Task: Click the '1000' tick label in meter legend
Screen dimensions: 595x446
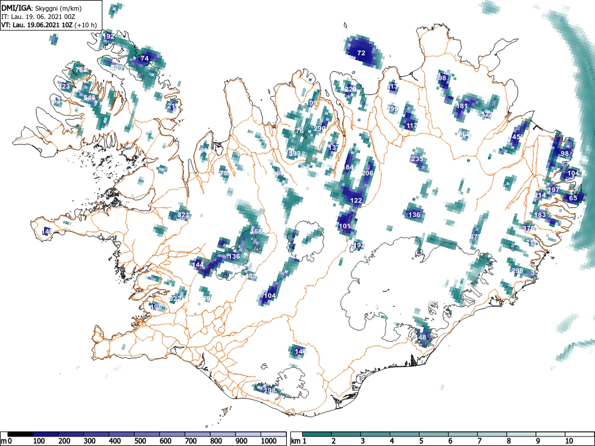Action: [269, 441]
